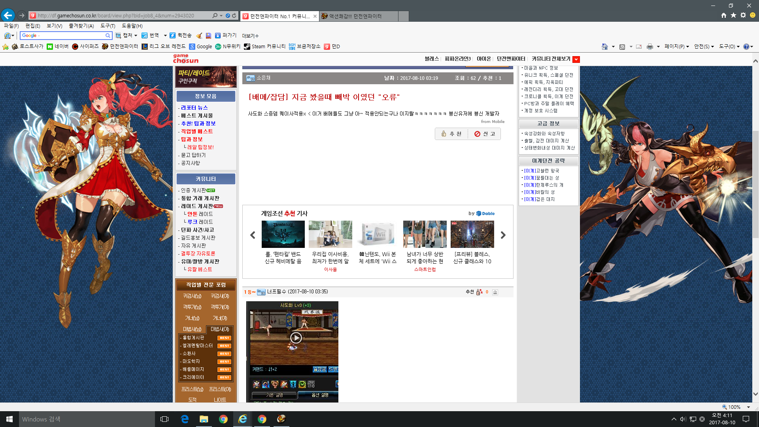Expand the 캡처 dropdown arrow
The height and width of the screenshot is (427, 759).
[136, 36]
